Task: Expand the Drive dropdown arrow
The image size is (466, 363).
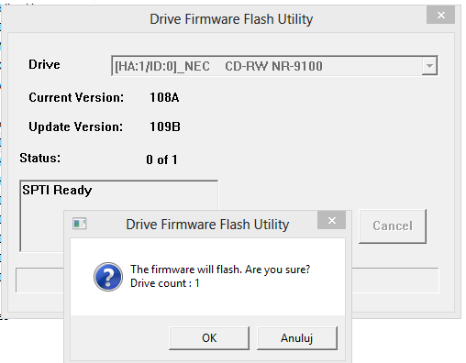Action: 429,66
